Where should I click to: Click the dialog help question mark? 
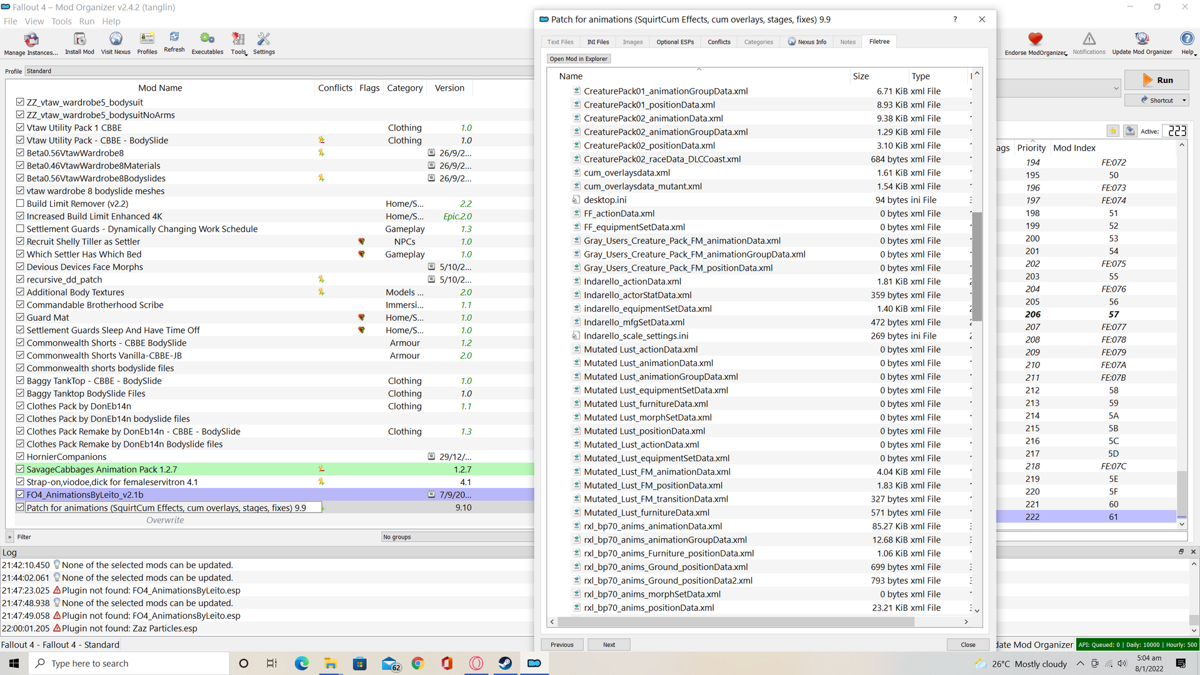(955, 19)
